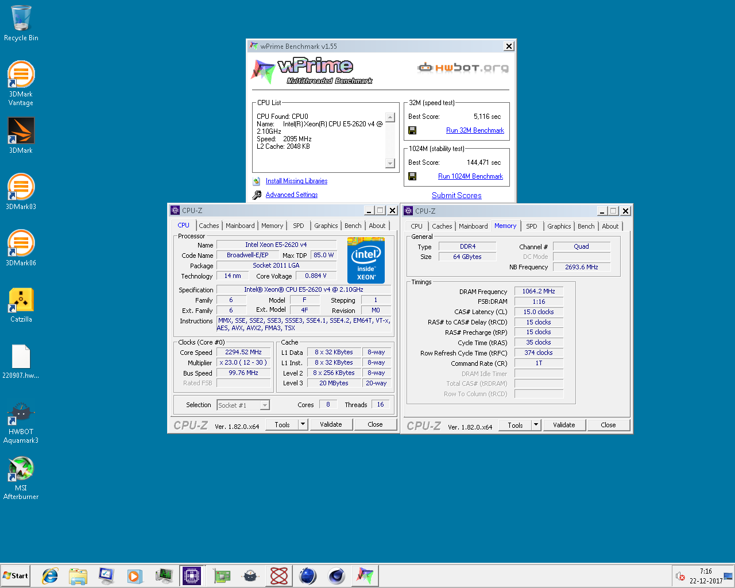This screenshot has width=735, height=588.
Task: Open Bench tab in right CPU-Z window
Action: tap(586, 226)
